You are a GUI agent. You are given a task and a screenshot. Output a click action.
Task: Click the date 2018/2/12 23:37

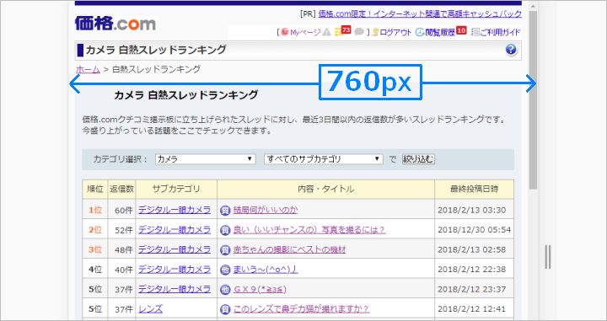pyautogui.click(x=471, y=289)
